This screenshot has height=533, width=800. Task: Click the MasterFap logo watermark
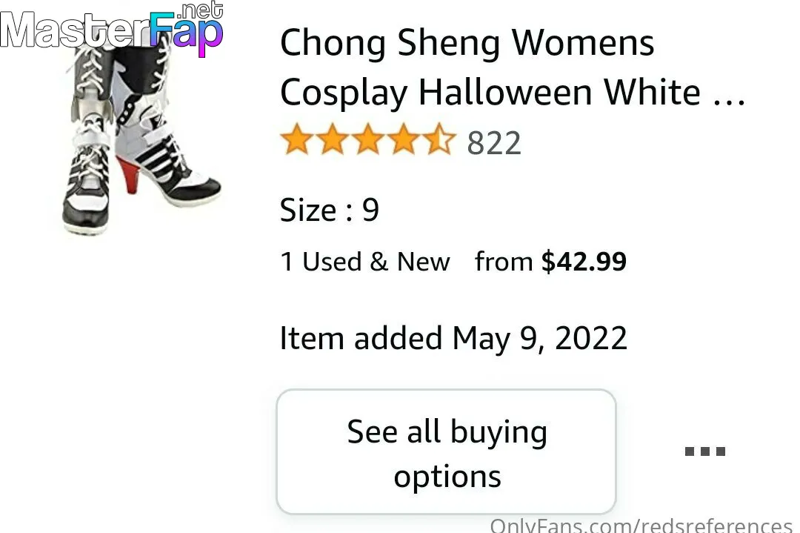(111, 30)
